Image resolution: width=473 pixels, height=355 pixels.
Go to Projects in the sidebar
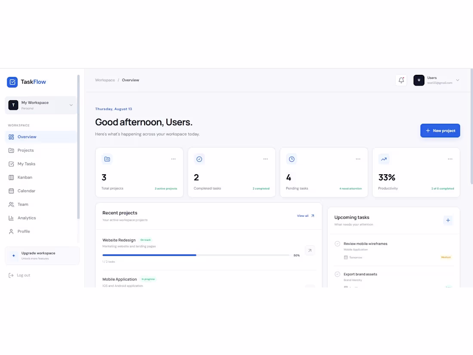click(41, 150)
